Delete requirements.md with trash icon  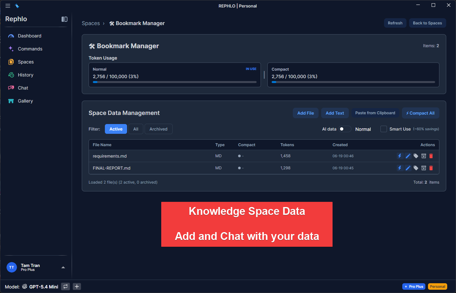(431, 156)
